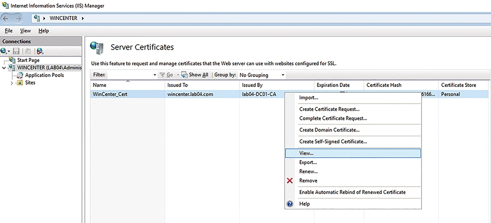Click the Start Page tree icon
This screenshot has width=491, height=223.
12,60
